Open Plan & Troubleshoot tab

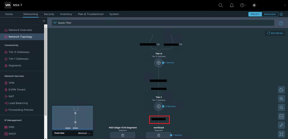[91, 14]
